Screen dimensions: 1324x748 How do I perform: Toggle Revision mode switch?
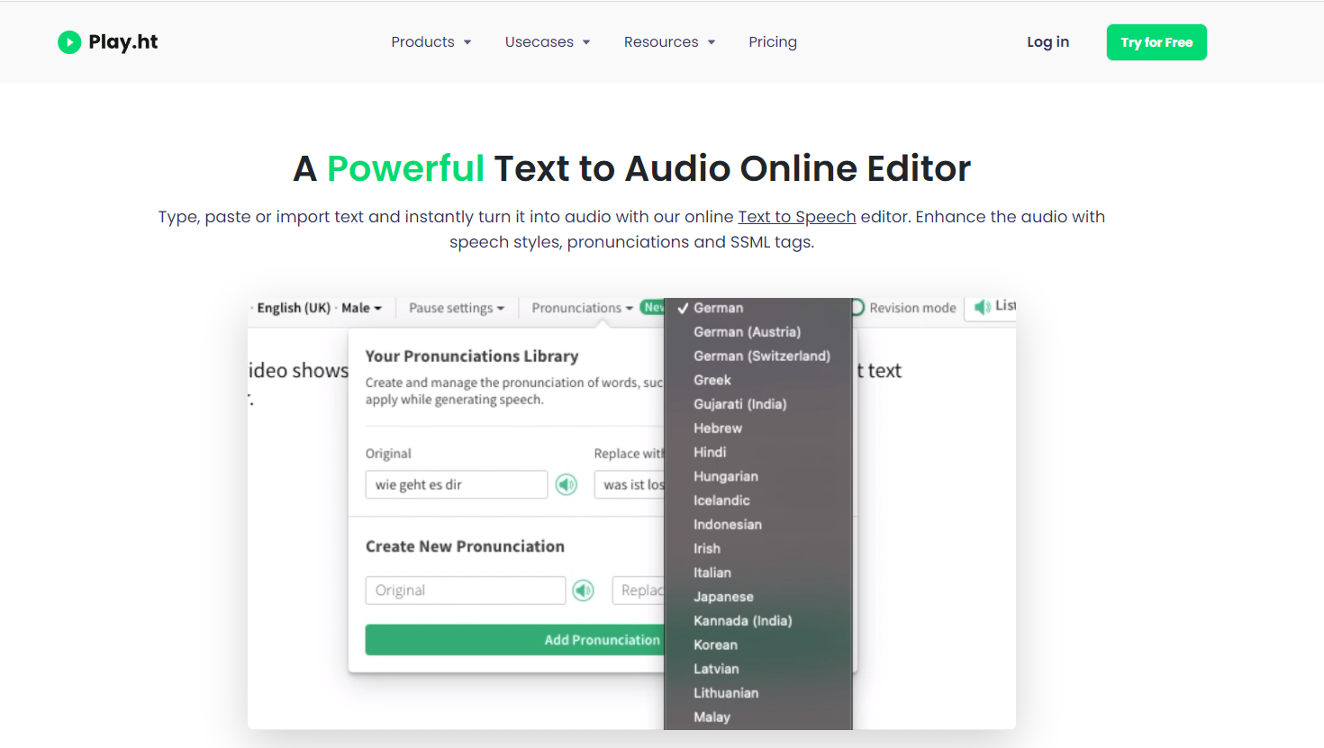pyautogui.click(x=857, y=308)
